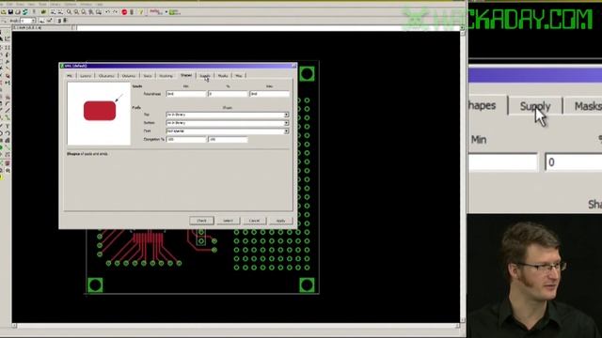Click the first Elongation % input field
The width and height of the screenshot is (602, 338).
[186, 140]
